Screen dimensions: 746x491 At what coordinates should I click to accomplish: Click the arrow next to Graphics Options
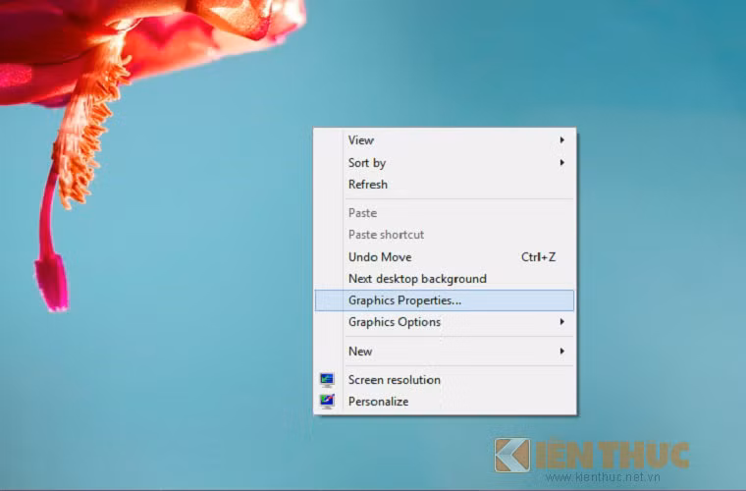(x=561, y=322)
